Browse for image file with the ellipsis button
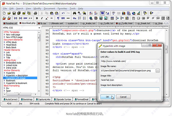Viewport: 172px width, 116px height. click(x=158, y=71)
